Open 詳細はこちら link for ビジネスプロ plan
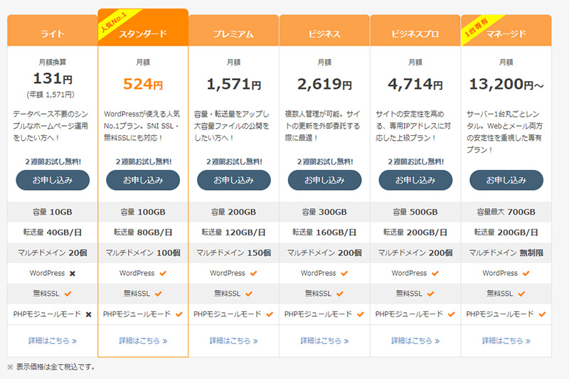Screen dimensions: 569x379 (x=415, y=341)
